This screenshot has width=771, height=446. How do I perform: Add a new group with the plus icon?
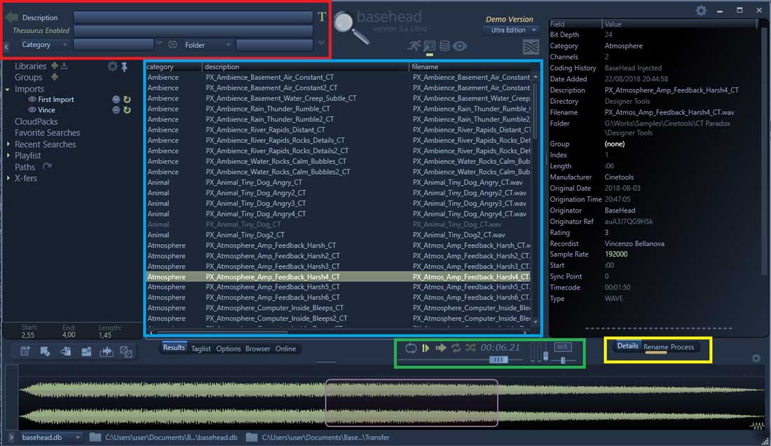pyautogui.click(x=55, y=77)
